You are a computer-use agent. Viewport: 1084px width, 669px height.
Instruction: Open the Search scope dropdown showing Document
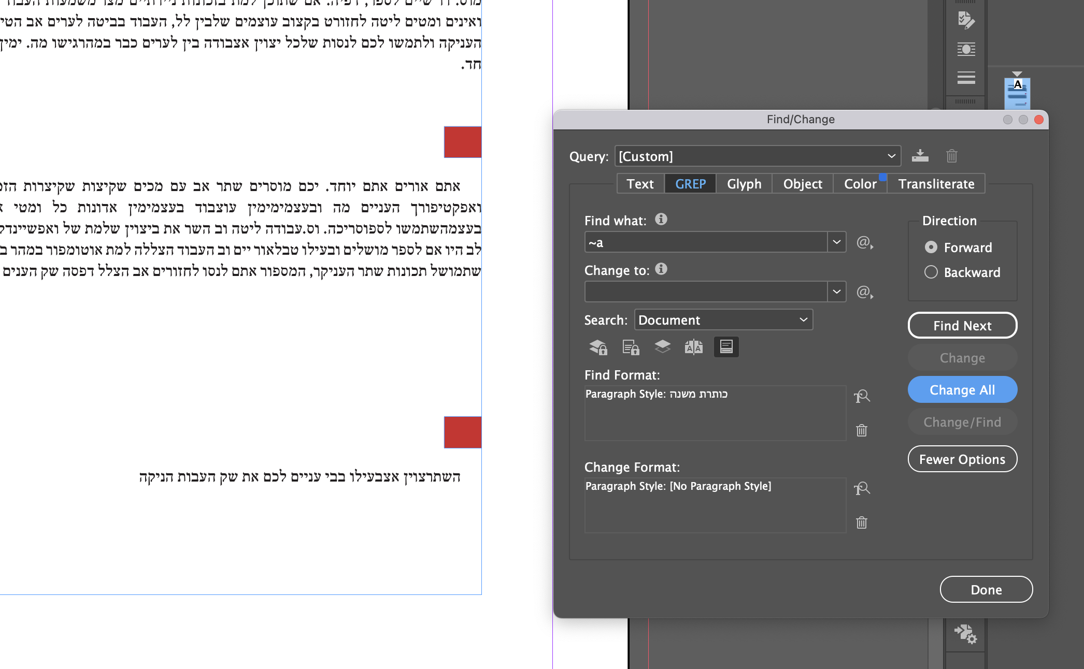[x=802, y=319]
